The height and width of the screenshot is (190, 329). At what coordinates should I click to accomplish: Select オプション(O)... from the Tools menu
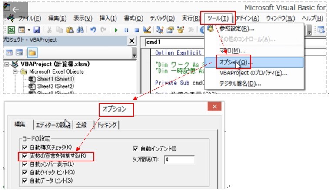point(235,62)
